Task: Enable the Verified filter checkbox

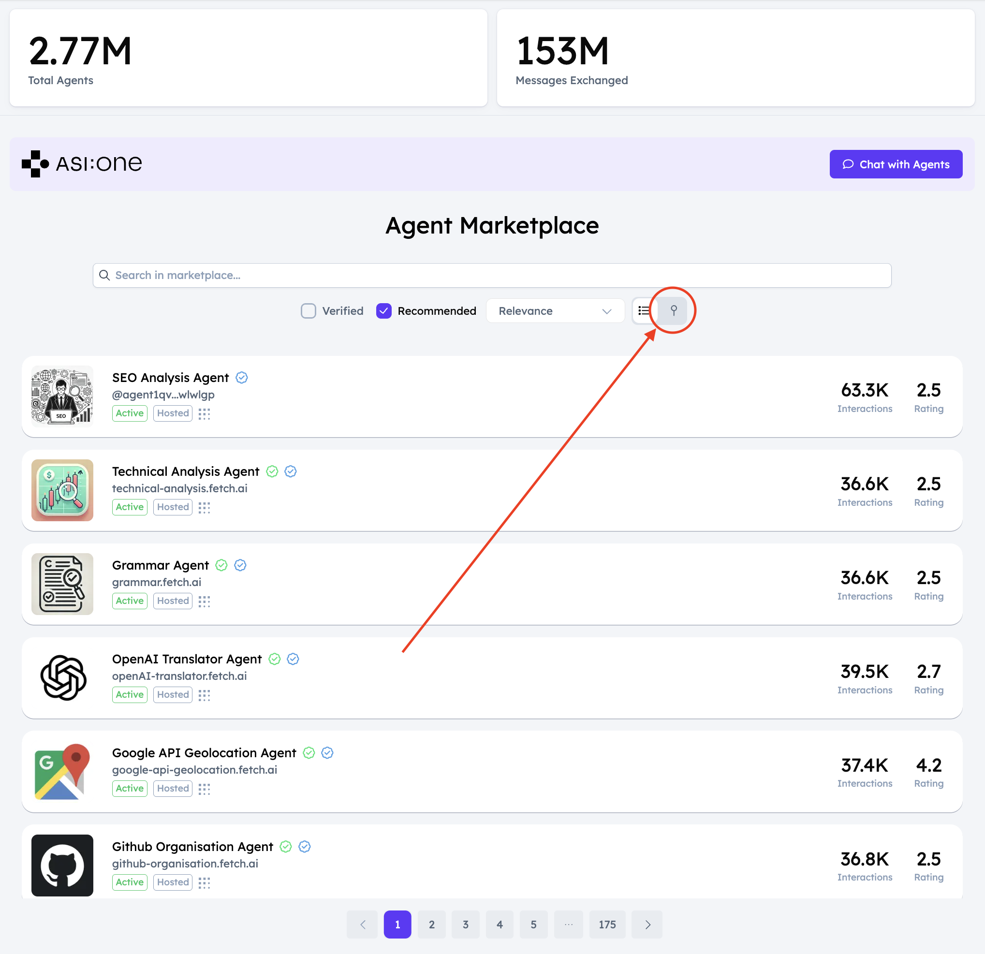Action: click(308, 310)
